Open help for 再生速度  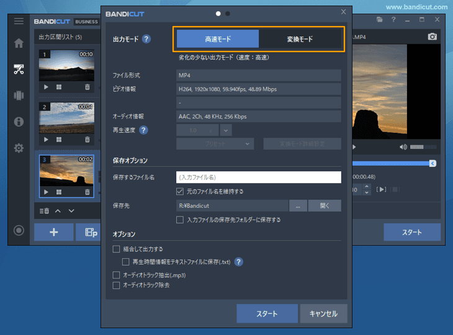click(x=143, y=130)
